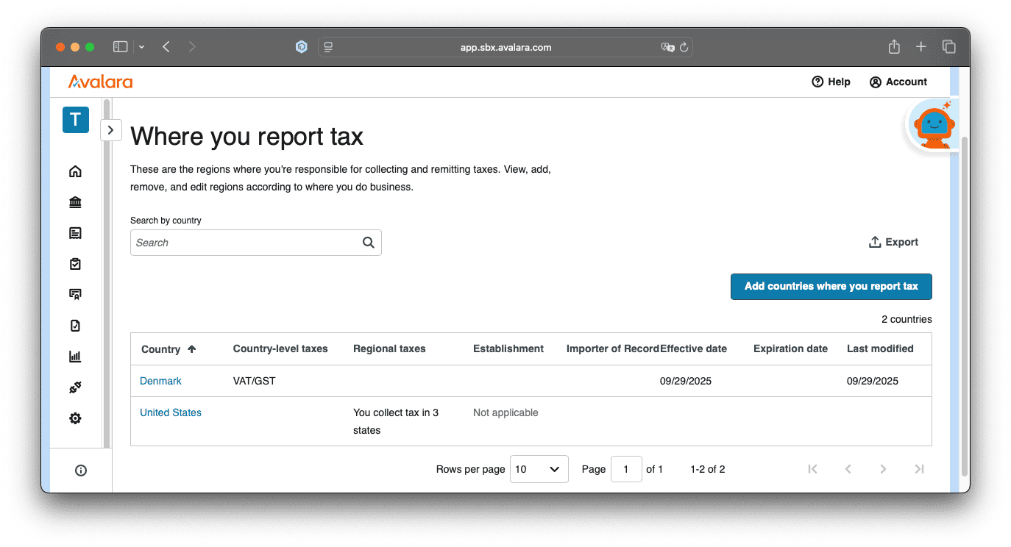Click the search magnifier icon
This screenshot has height=547, width=1011.
click(x=369, y=243)
